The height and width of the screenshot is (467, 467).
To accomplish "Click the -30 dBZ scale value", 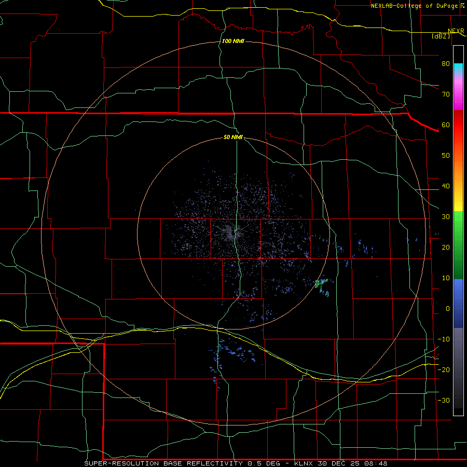I will click(444, 400).
